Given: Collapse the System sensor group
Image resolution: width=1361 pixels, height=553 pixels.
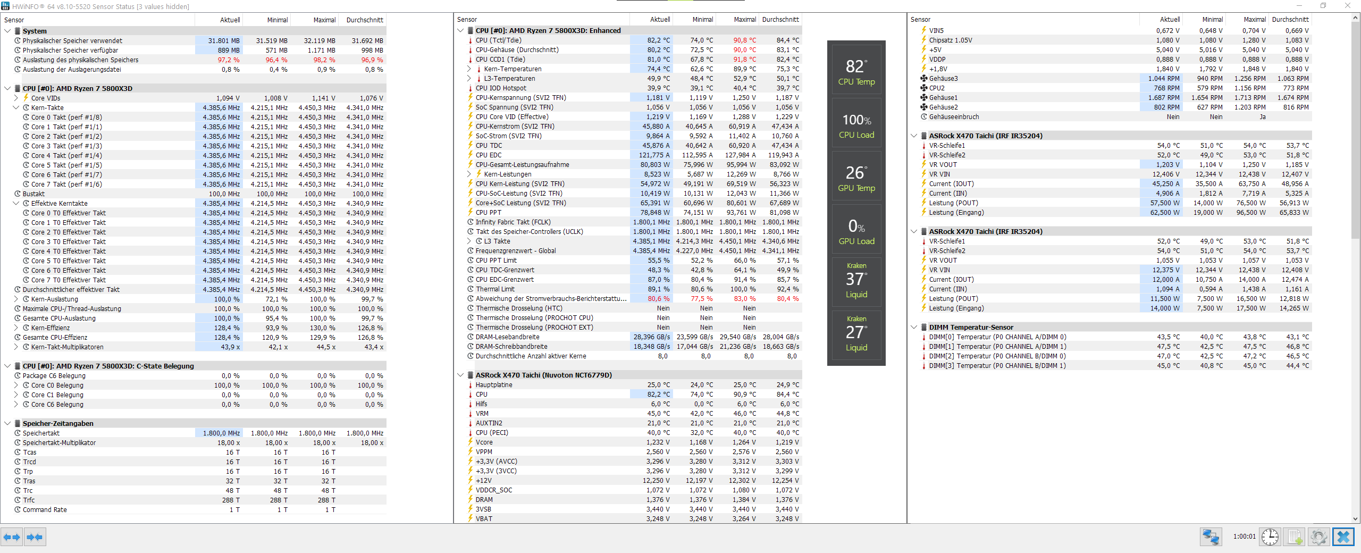Looking at the screenshot, I should point(7,31).
